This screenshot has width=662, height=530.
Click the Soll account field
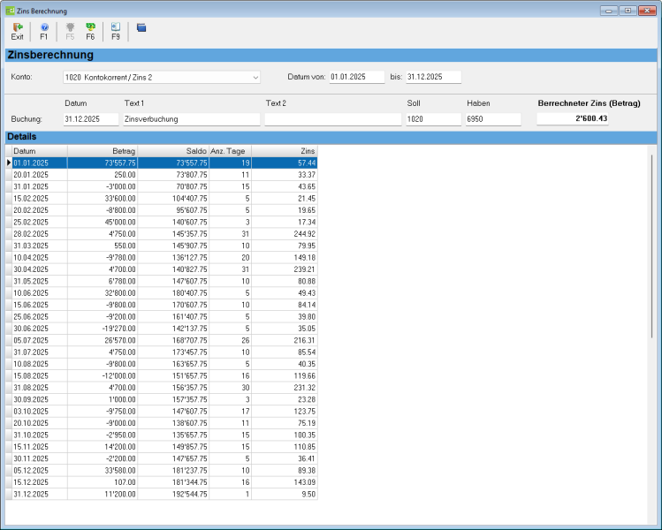click(x=433, y=119)
